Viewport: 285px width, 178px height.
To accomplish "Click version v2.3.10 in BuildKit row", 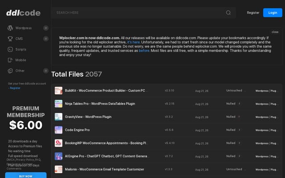I will pos(169,90).
